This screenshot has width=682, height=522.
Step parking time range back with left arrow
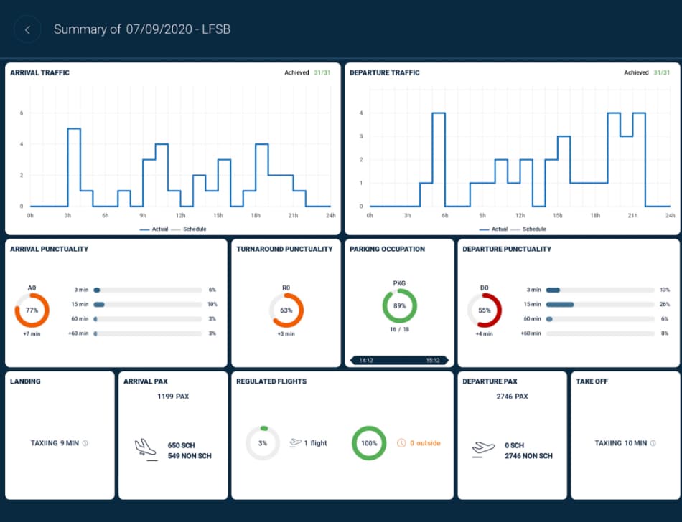353,361
